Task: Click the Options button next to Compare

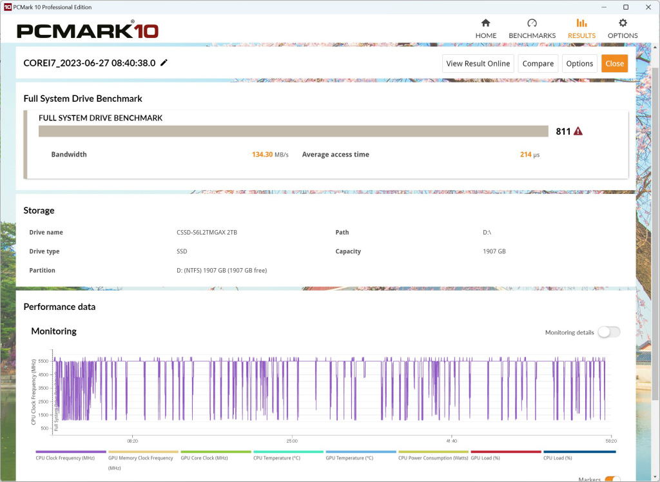Action: [x=579, y=64]
